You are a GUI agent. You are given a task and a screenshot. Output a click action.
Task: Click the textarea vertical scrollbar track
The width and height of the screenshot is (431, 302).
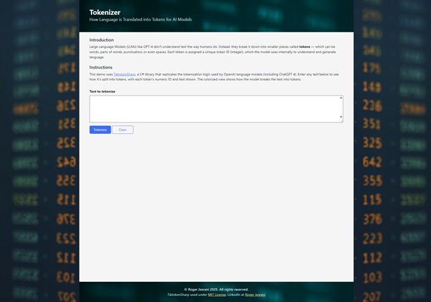tap(341, 108)
